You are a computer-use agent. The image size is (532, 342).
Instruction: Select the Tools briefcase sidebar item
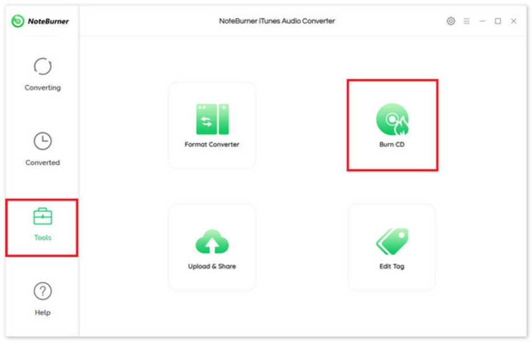42,225
